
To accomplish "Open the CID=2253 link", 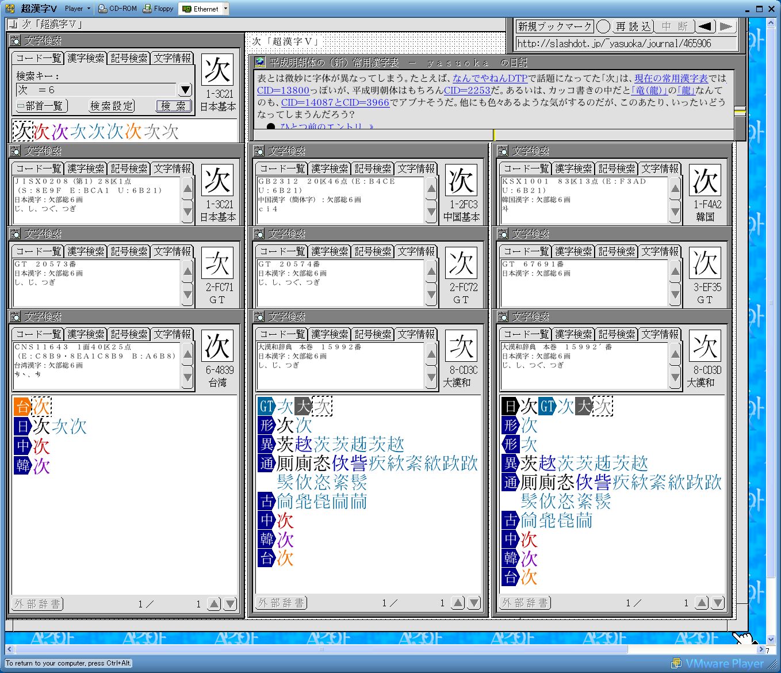I will 467,90.
